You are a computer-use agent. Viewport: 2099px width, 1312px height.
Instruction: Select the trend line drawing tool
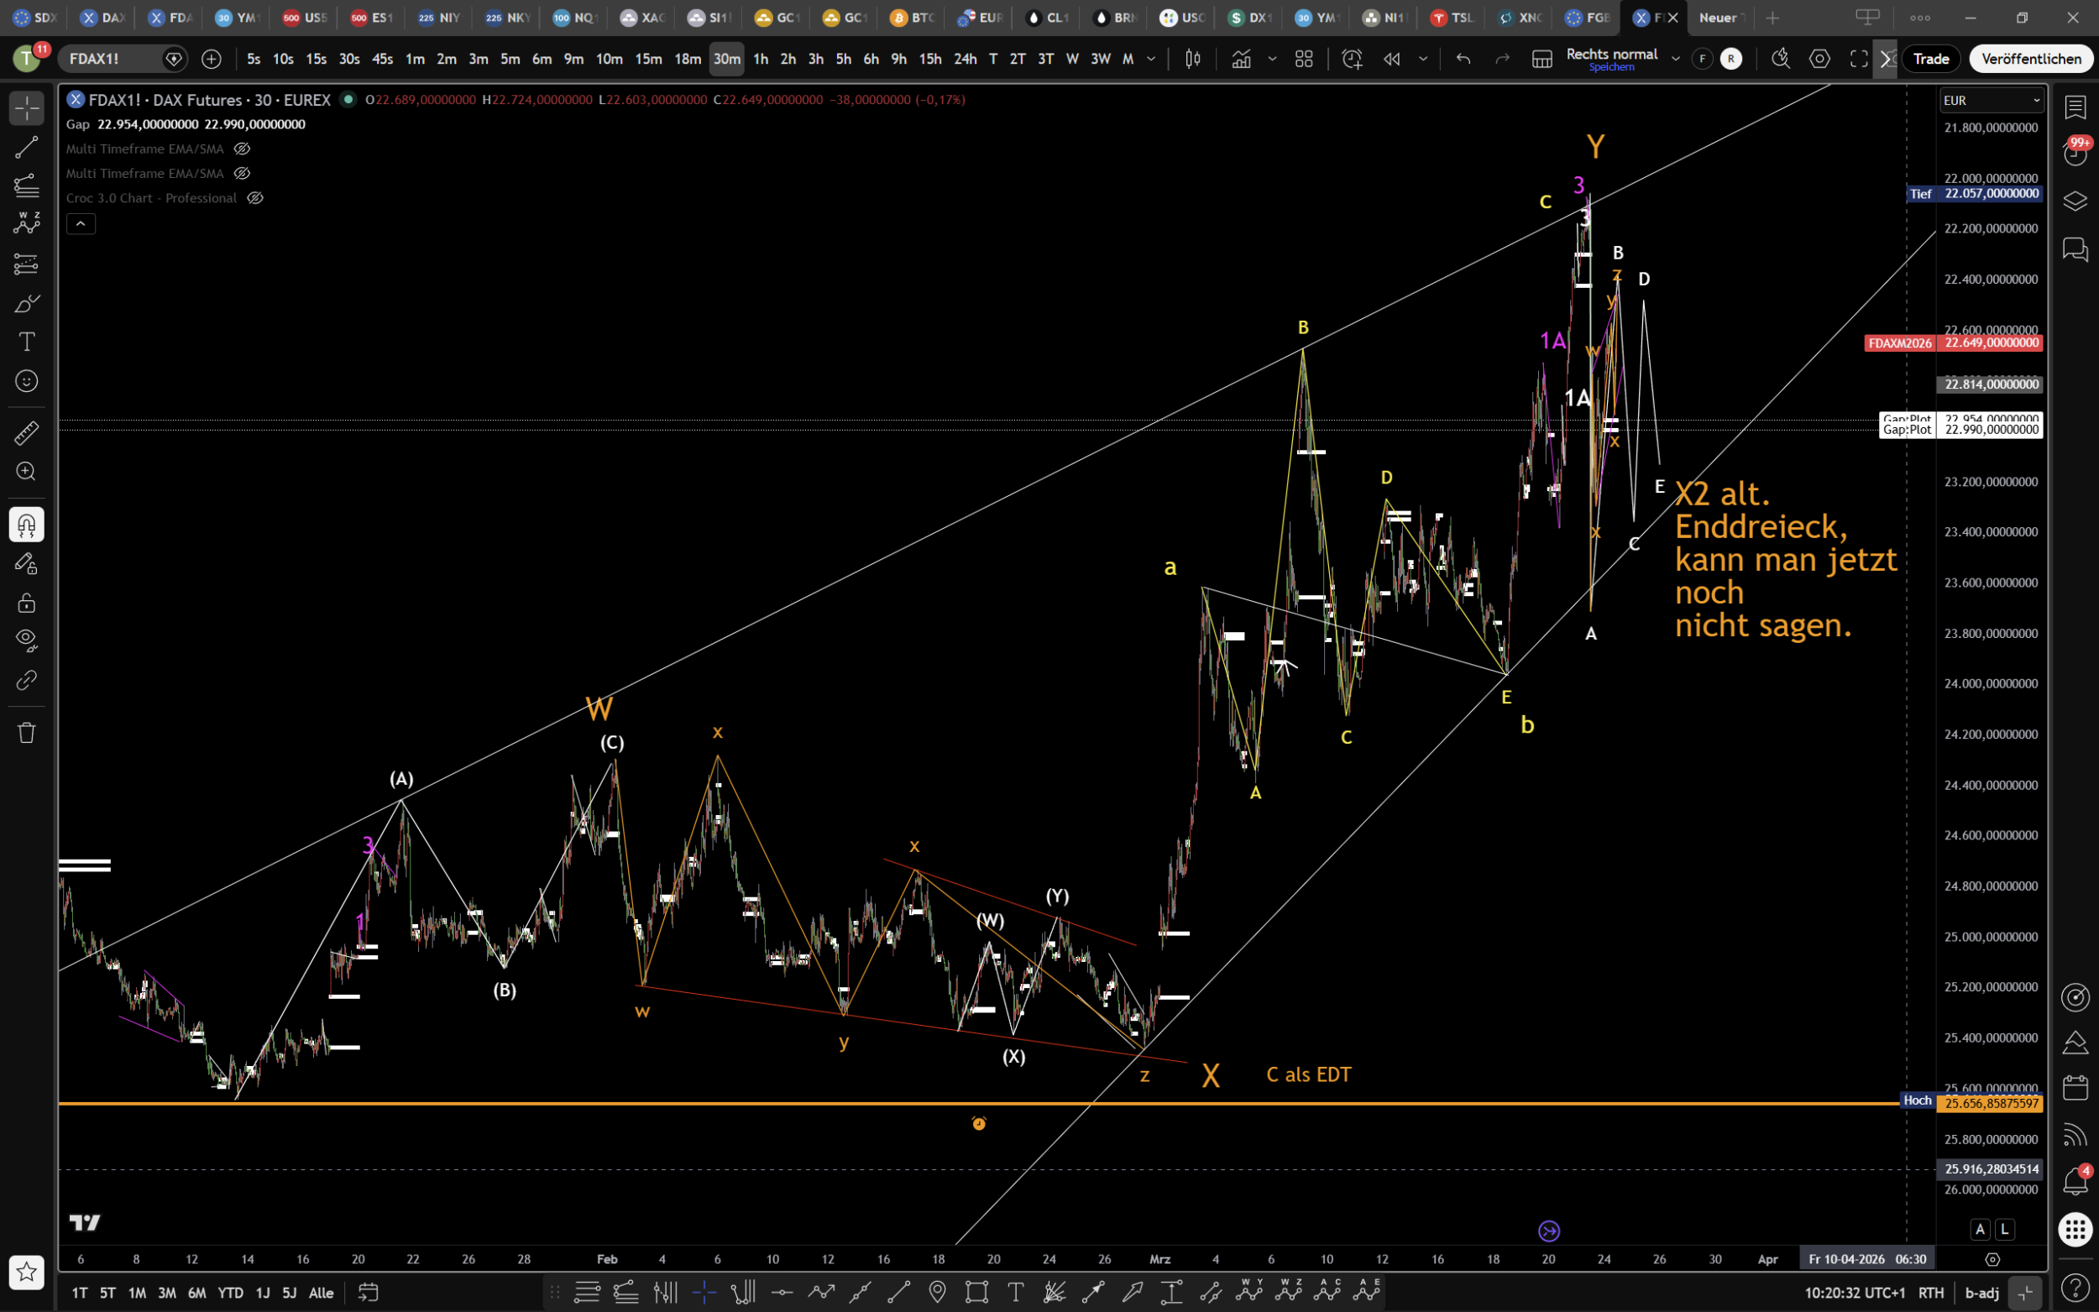(26, 148)
